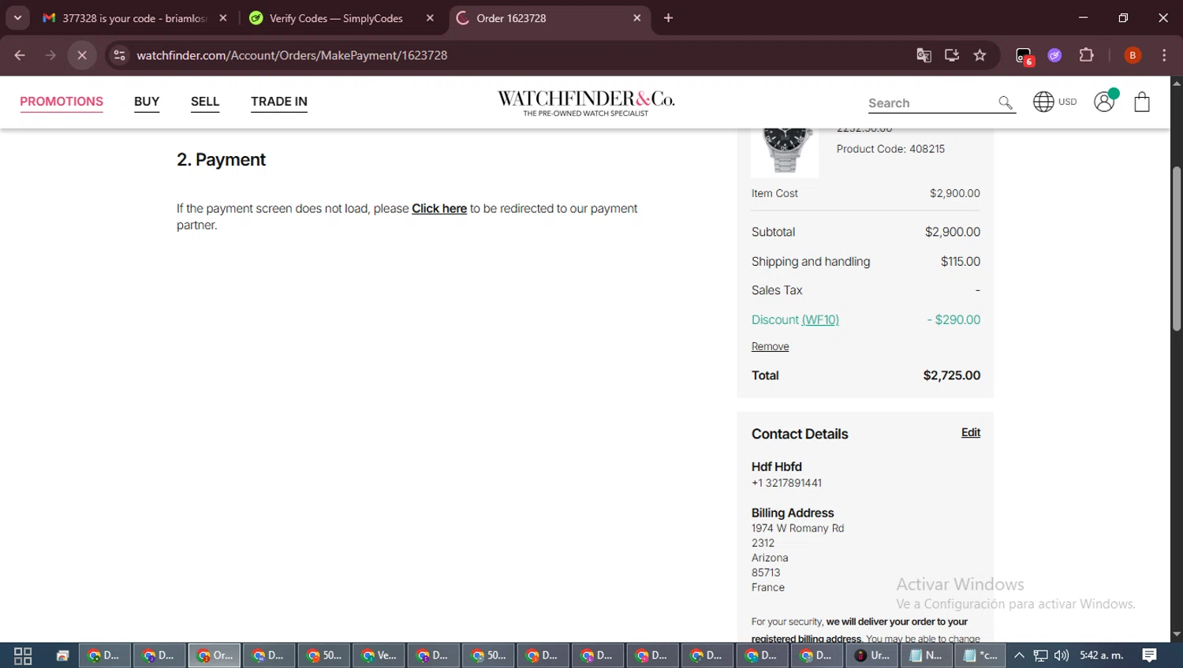Translate this page icon
The height and width of the screenshot is (668, 1183).
pos(924,55)
